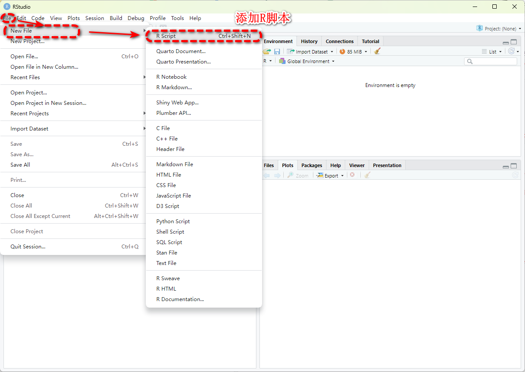This screenshot has width=525, height=372.
Task: Click Open File... in File menu
Action: 73,57
